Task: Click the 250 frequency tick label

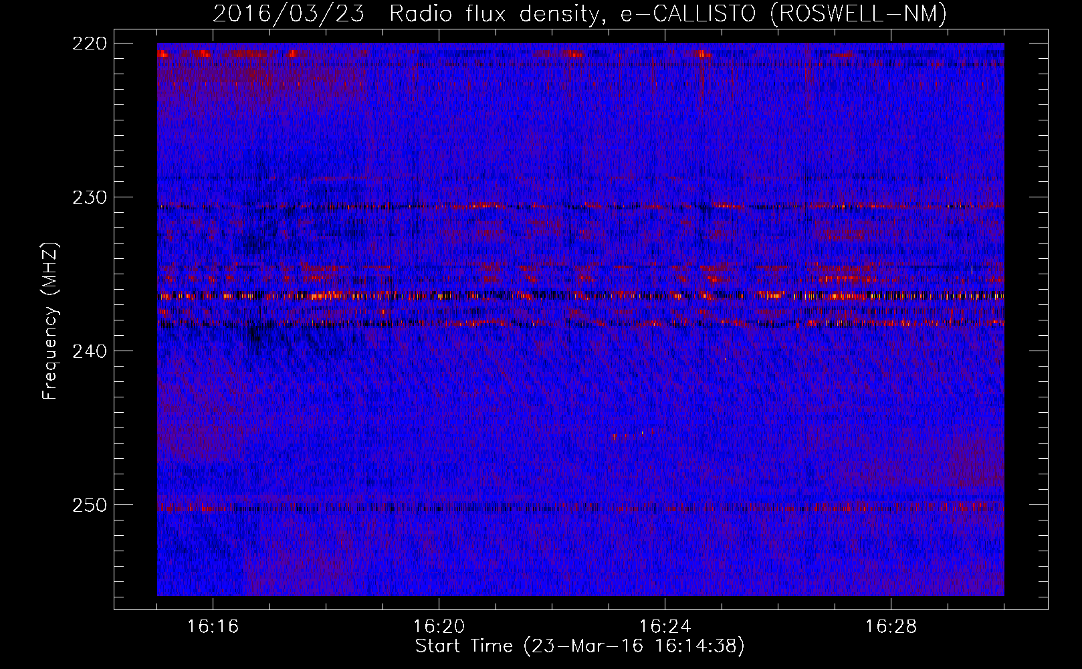Action: [90, 505]
